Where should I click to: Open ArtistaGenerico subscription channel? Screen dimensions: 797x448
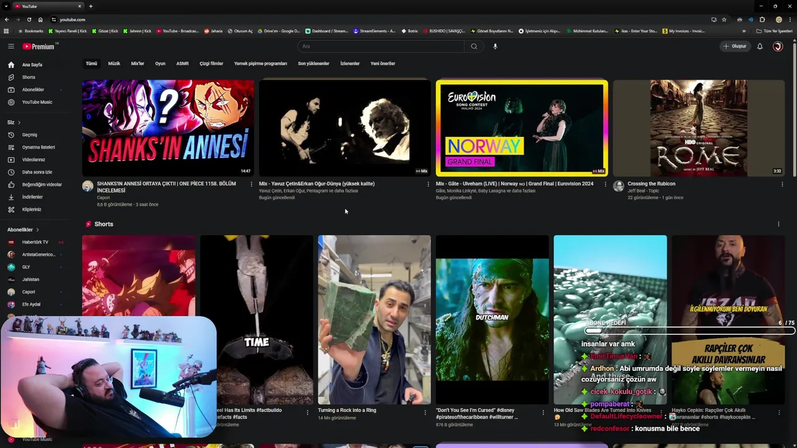(39, 254)
